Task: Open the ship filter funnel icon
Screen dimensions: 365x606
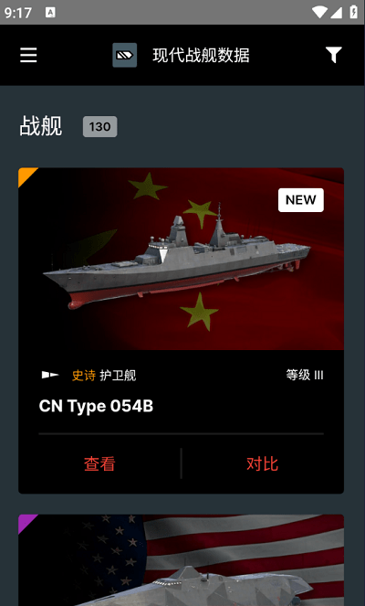Action: pyautogui.click(x=333, y=55)
